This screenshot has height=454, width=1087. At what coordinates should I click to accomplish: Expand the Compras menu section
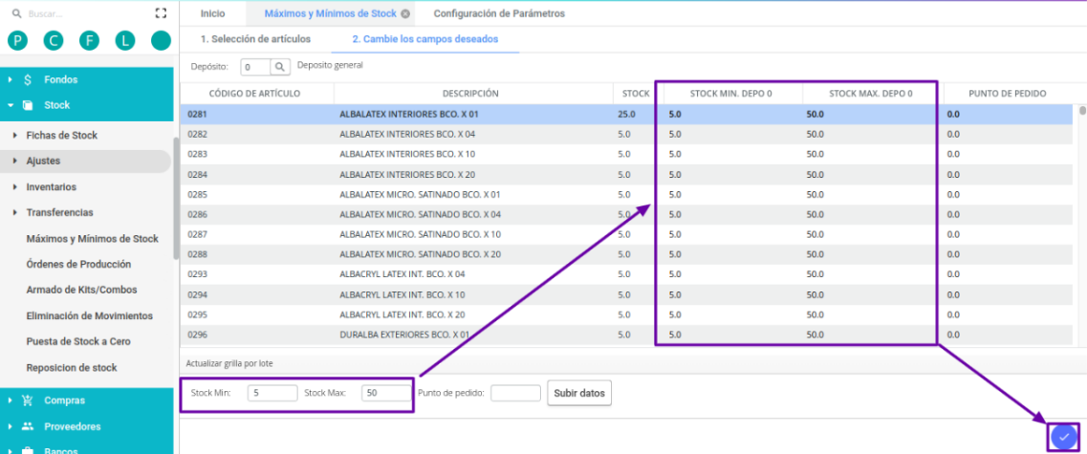point(11,400)
